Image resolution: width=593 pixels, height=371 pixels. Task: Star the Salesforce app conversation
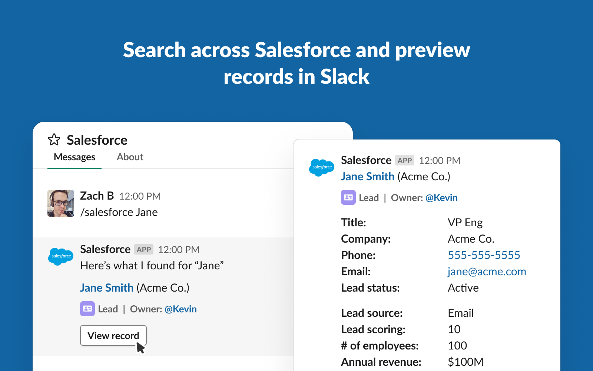click(54, 140)
